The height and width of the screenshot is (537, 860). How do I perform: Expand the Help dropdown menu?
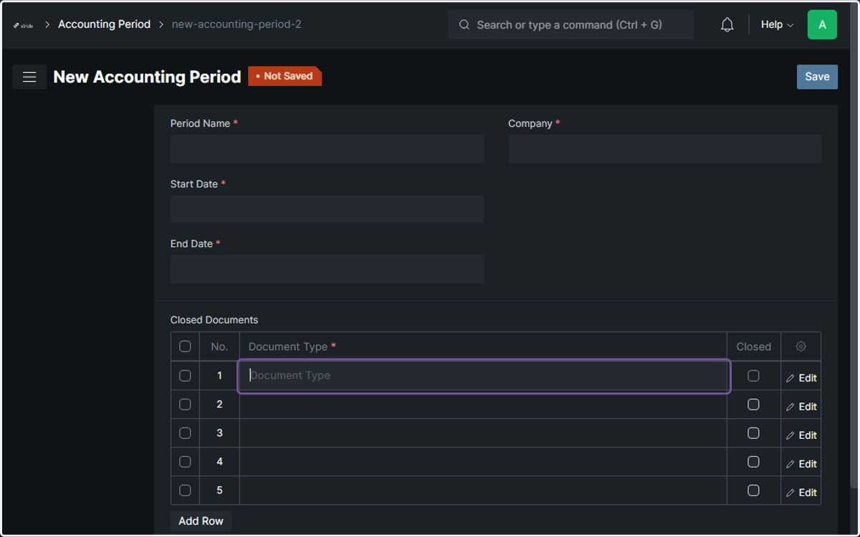[x=777, y=24]
